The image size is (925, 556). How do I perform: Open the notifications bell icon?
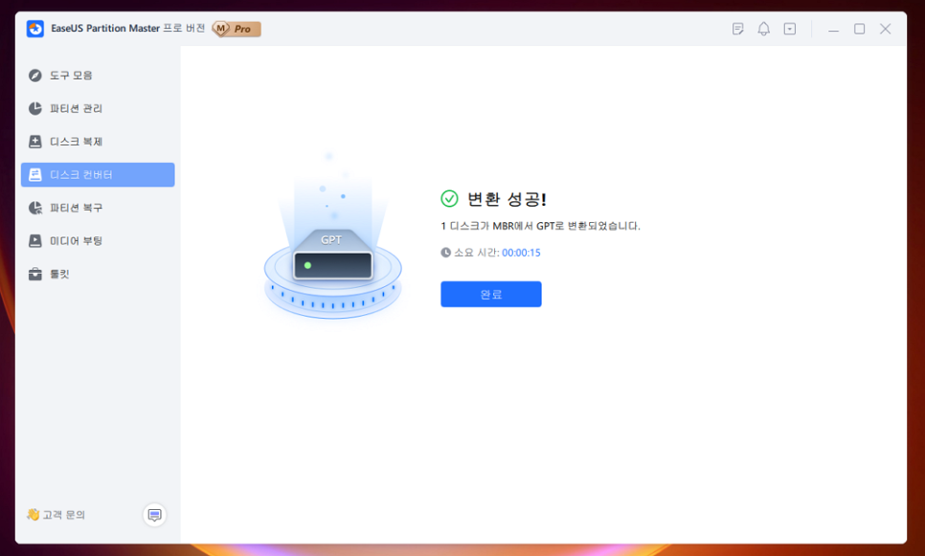(x=764, y=29)
